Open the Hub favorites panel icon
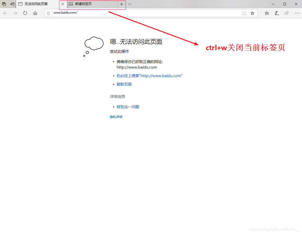The image size is (302, 234). [x=267, y=13]
